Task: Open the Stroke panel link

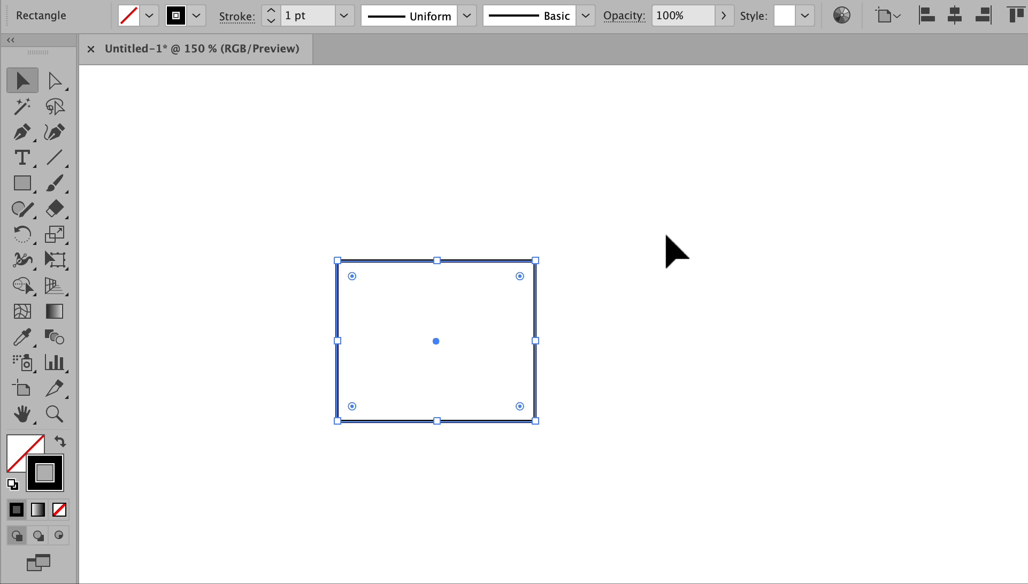Action: (236, 16)
